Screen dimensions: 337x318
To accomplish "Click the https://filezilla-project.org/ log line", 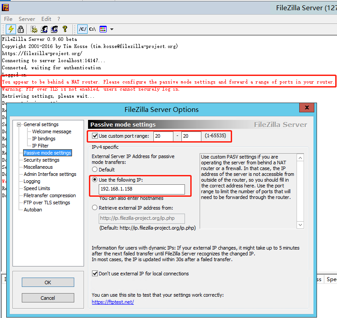I will [x=42, y=53].
